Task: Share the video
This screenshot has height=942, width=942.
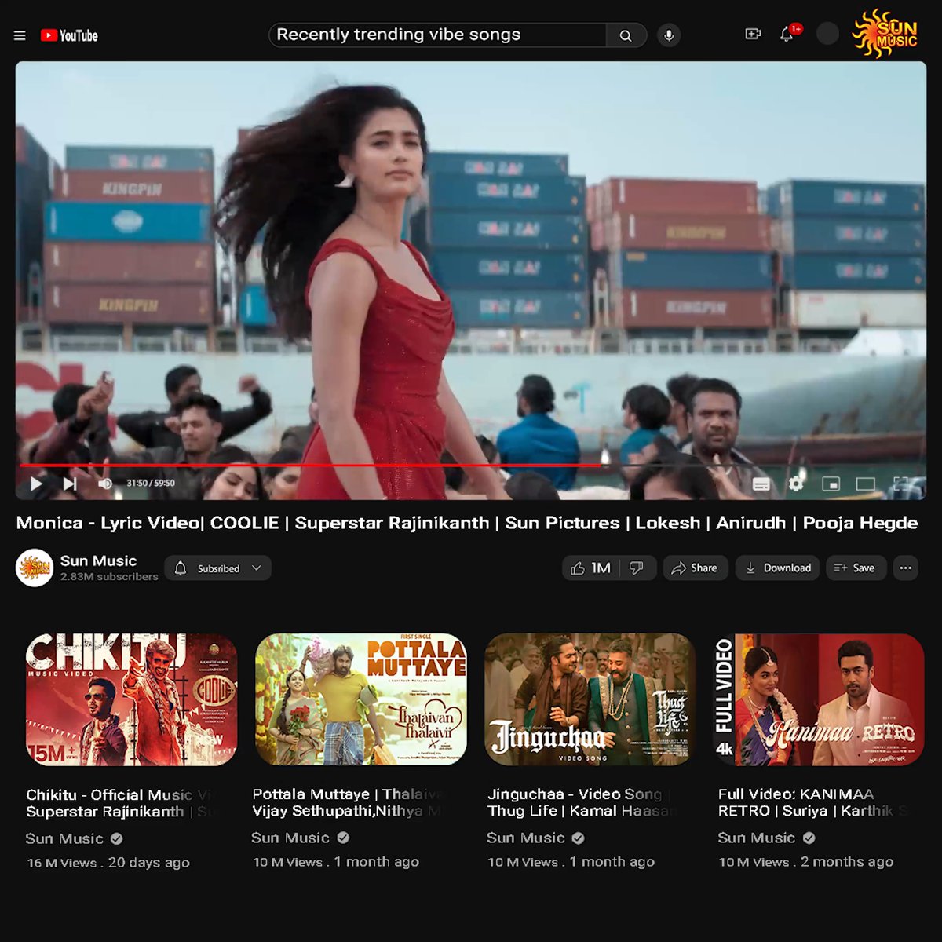Action: point(696,568)
